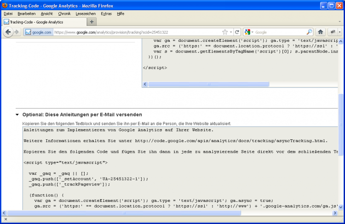Click the Forward navigation arrow
The height and width of the screenshot is (224, 345).
click(17, 32)
